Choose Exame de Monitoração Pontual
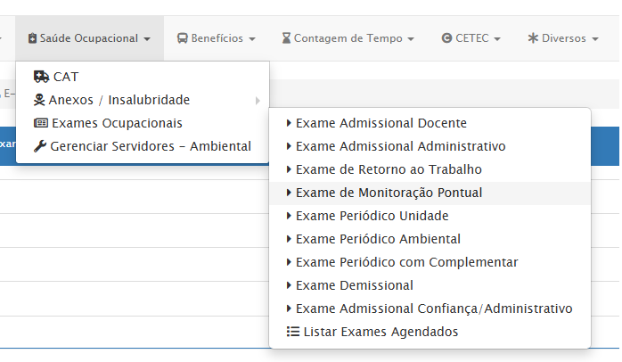 389,193
